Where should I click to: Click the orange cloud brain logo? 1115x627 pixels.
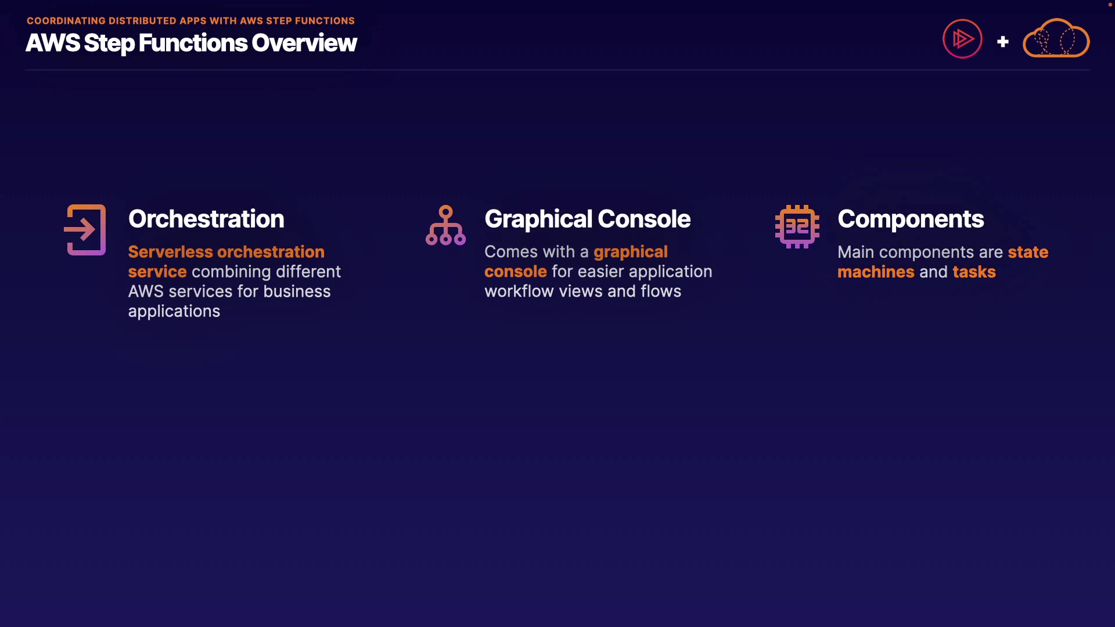(1056, 39)
